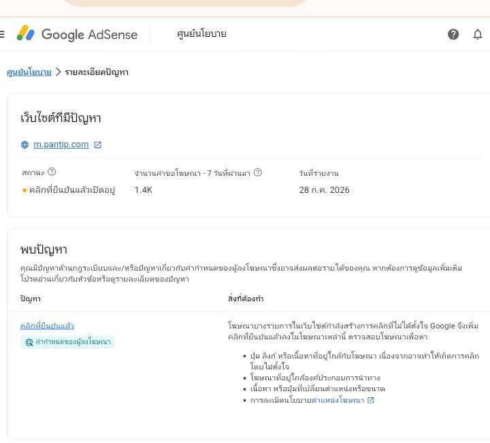Open the m.pantip.com site link
This screenshot has height=443, width=490.
tap(61, 144)
